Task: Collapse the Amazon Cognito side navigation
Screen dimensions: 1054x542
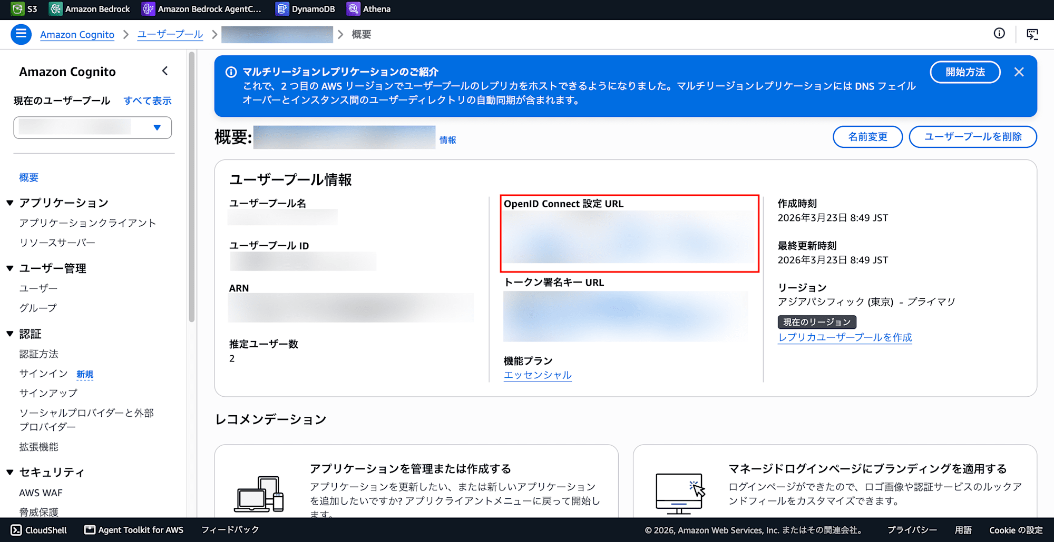Action: pos(165,71)
